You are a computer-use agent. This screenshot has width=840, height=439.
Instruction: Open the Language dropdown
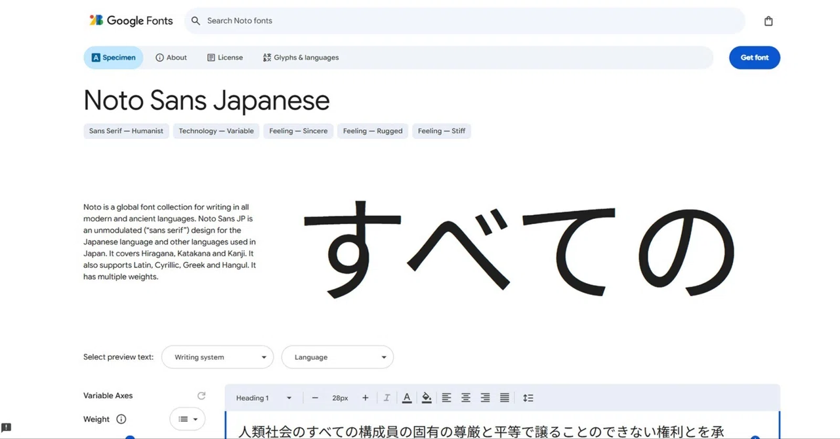point(337,357)
